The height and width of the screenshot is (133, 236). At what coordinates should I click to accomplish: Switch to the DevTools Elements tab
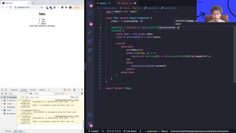tap(14, 90)
